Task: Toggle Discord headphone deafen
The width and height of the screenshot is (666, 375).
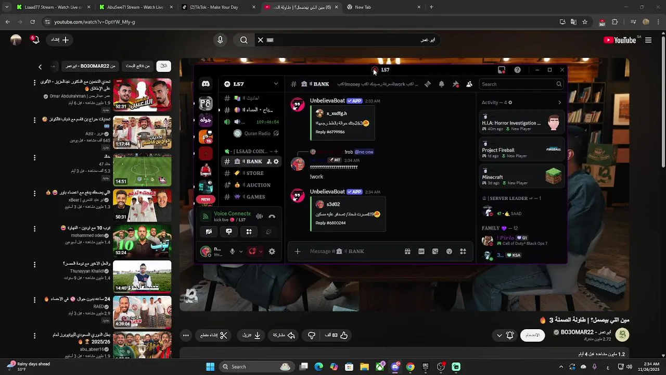Action: (x=252, y=252)
